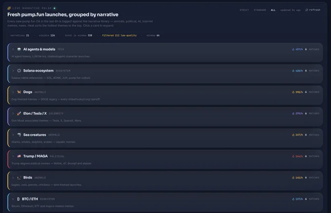This screenshot has height=213, width=331.
Task: Click the flame icon next to 279/h
Action: [293, 113]
